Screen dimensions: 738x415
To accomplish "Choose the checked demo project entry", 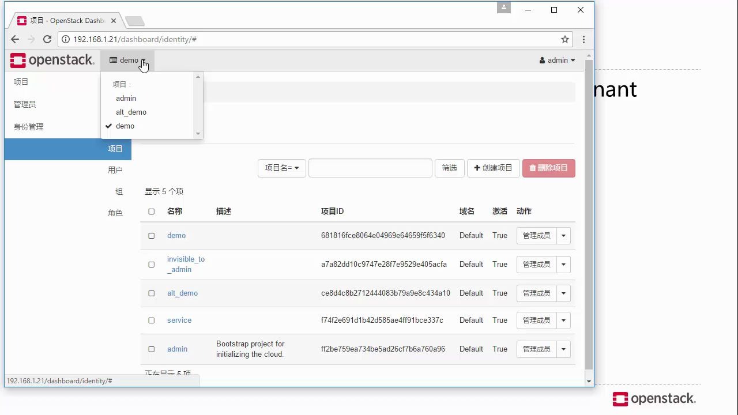I will coord(125,126).
